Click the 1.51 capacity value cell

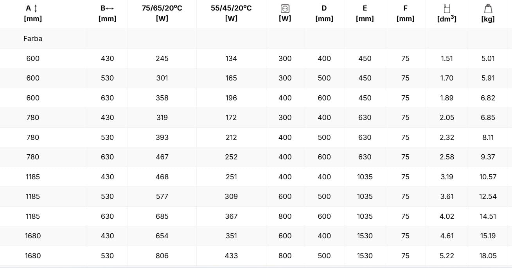click(x=447, y=59)
